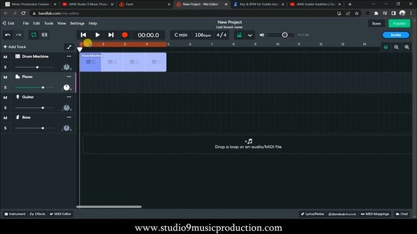This screenshot has width=417, height=234.
Task: Play the project
Action: pyautogui.click(x=97, y=34)
